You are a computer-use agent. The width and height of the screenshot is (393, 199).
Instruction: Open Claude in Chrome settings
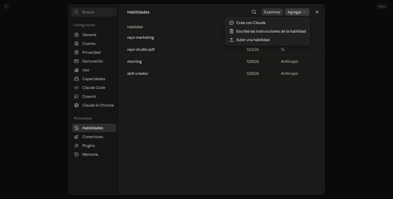(x=94, y=105)
